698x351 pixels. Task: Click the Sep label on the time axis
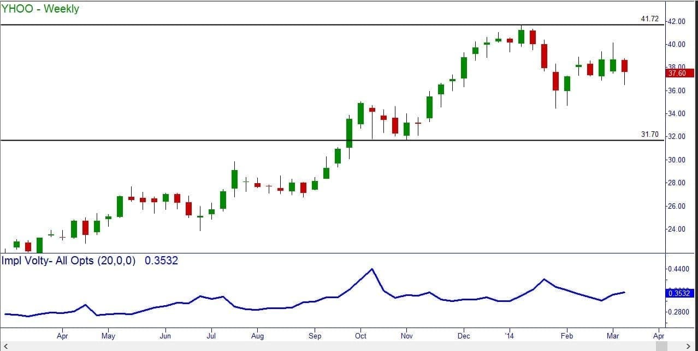(x=315, y=336)
